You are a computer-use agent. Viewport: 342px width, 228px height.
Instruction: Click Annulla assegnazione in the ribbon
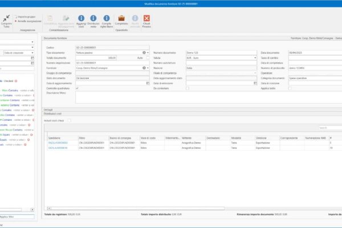[x=30, y=21]
